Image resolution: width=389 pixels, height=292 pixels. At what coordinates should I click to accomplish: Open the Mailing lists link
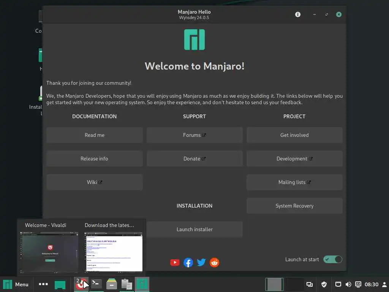point(294,182)
